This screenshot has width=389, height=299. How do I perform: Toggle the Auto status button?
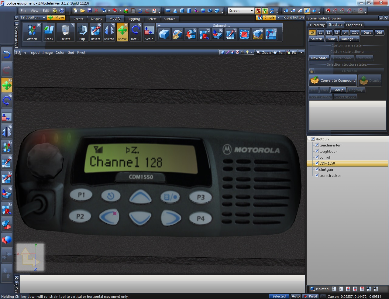pyautogui.click(x=296, y=296)
